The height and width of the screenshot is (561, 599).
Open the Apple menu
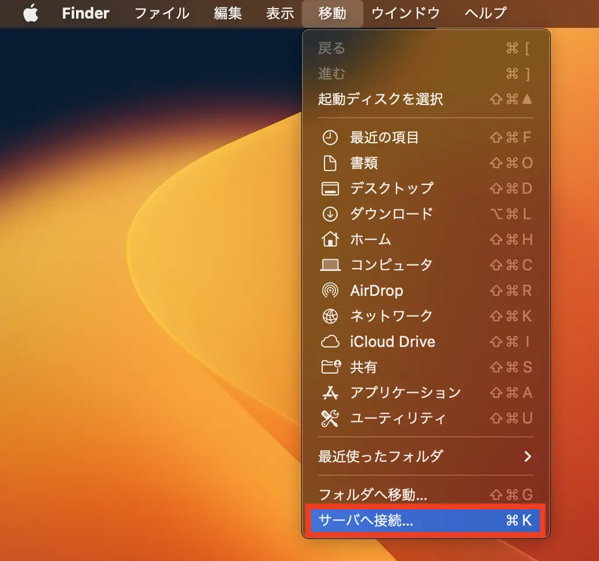click(x=30, y=13)
